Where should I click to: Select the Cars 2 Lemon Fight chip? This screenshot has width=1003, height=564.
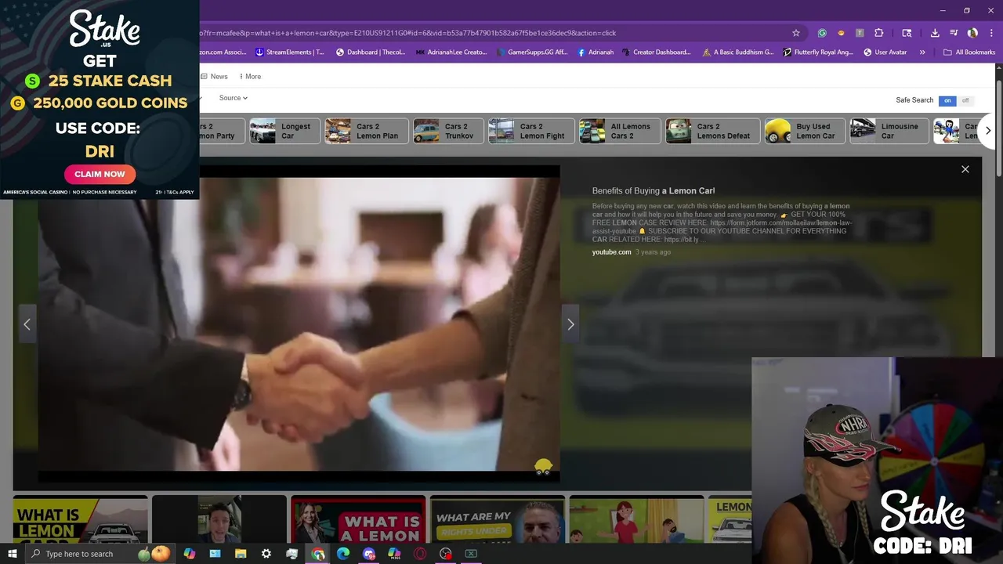pyautogui.click(x=532, y=131)
